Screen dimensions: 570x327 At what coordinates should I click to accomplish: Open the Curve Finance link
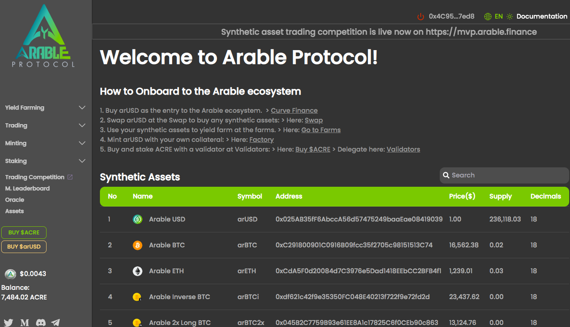pyautogui.click(x=294, y=110)
